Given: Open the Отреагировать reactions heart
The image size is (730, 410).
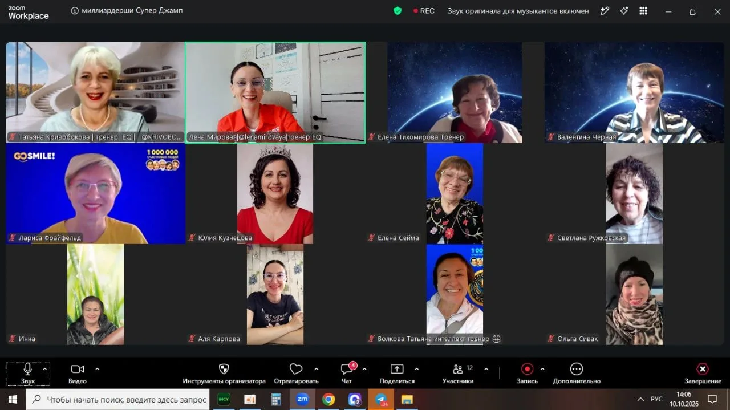Looking at the screenshot, I should (296, 374).
